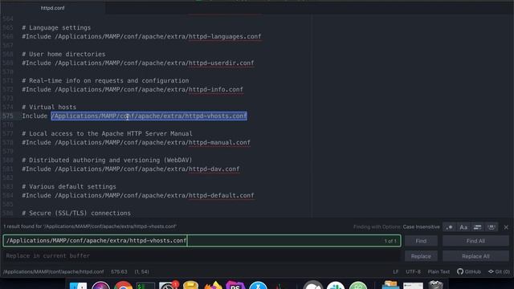The image size is (514, 289).
Task: Click the '# Language settings' comment line
Action: (x=56, y=28)
